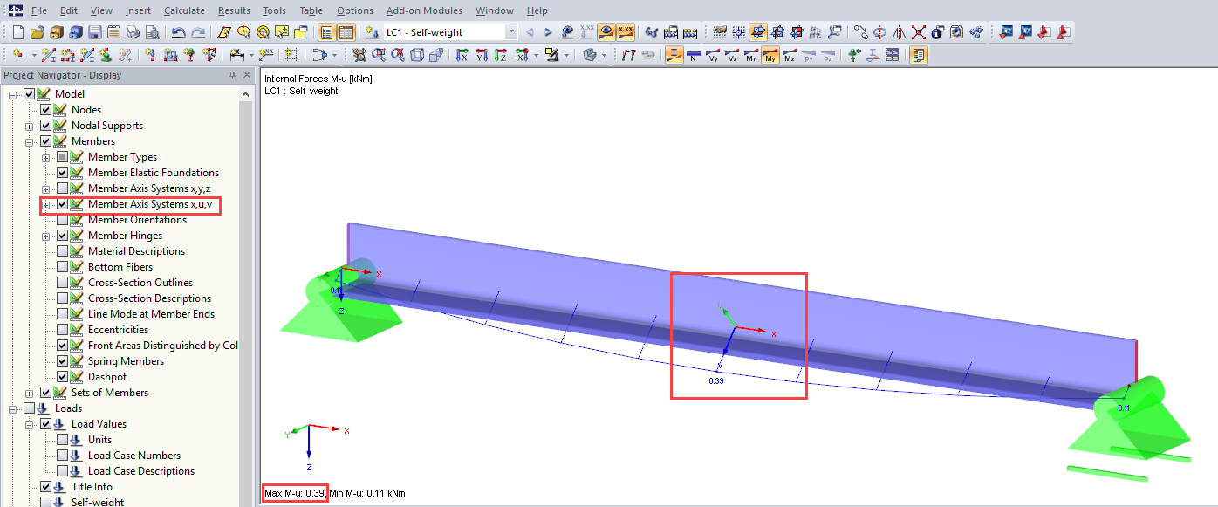The image size is (1218, 507).
Task: Expand Member Axis Systems x,u,v node
Action: [46, 204]
